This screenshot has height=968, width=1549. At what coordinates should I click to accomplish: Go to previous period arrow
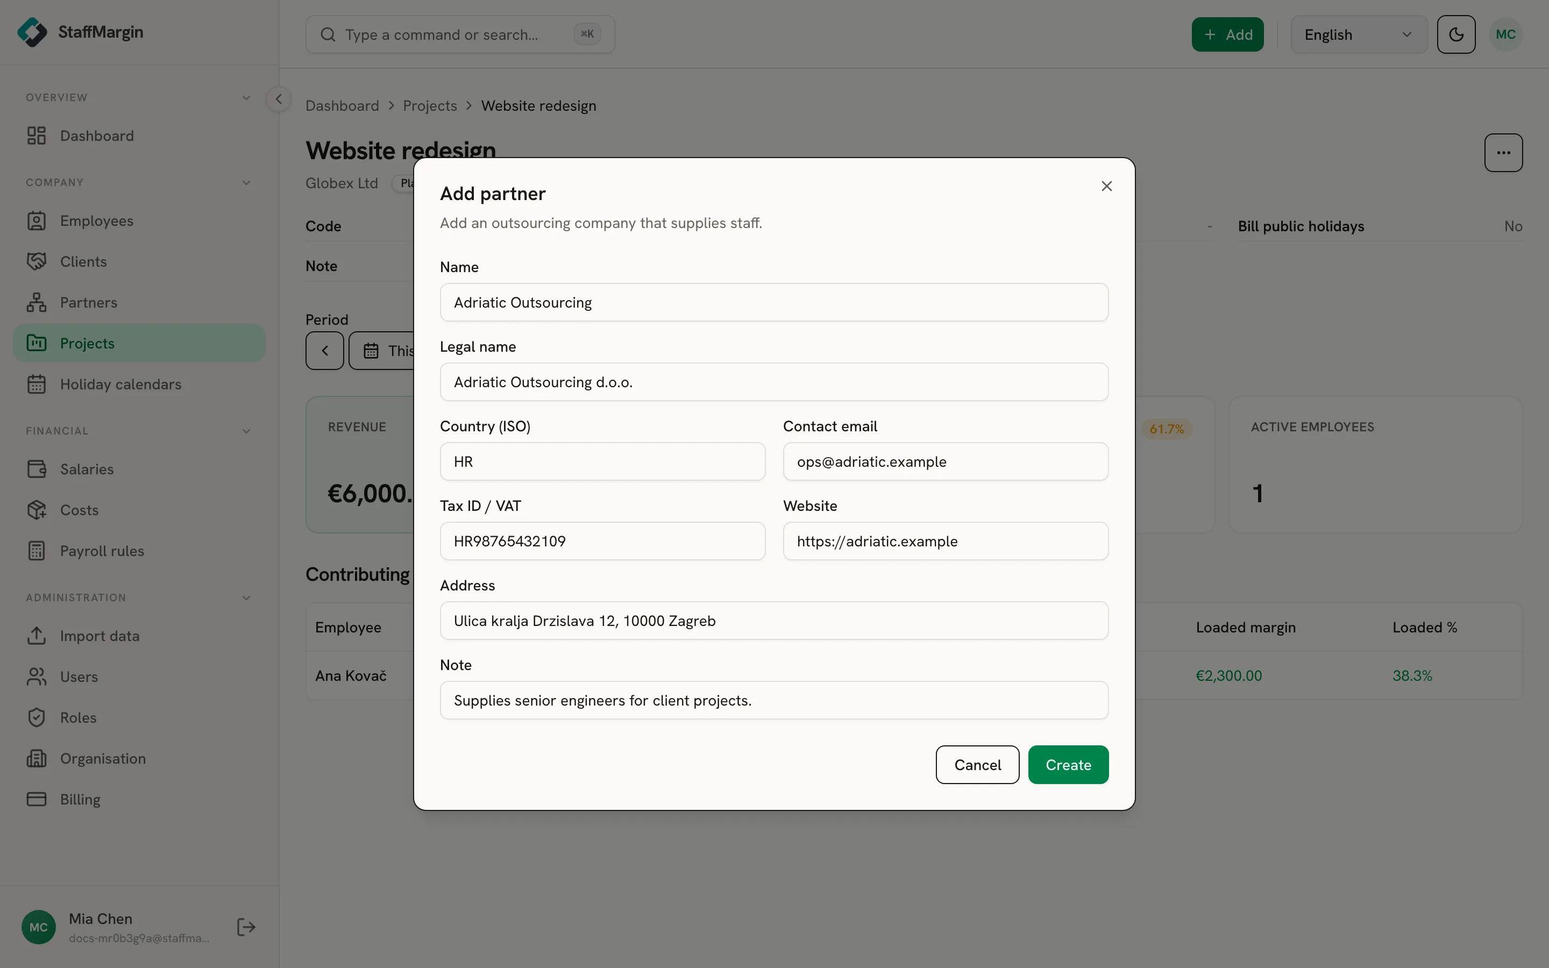[x=324, y=351]
